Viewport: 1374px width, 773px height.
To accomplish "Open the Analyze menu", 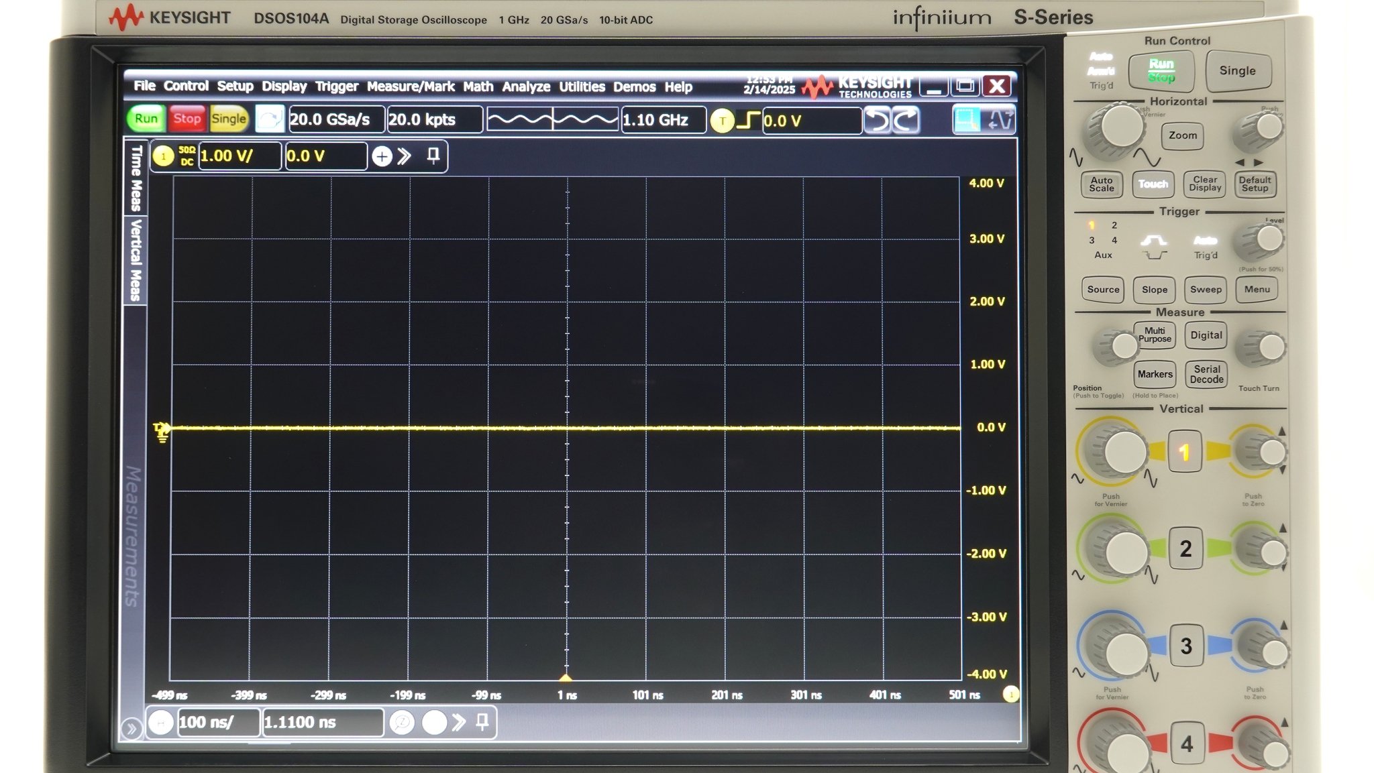I will [526, 86].
